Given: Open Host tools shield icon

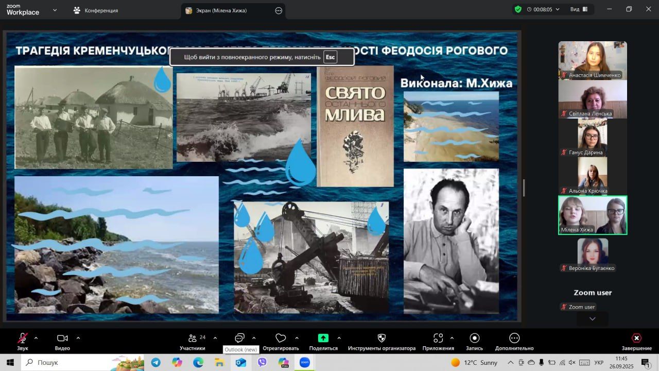Looking at the screenshot, I should point(381,339).
